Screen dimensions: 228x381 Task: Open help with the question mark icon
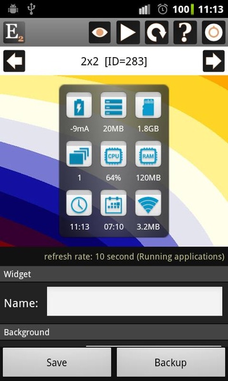pos(185,32)
